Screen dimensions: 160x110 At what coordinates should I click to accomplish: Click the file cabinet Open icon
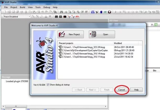point(93,34)
